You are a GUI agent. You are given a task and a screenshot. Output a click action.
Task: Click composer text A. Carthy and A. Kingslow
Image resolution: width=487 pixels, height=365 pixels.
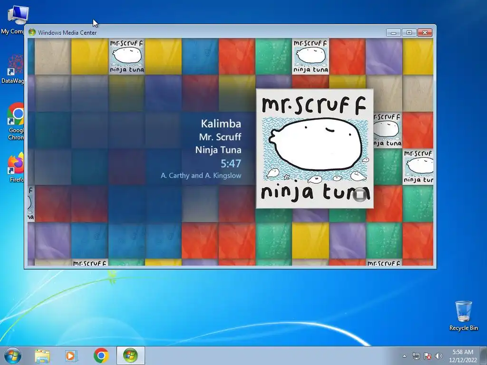201,175
